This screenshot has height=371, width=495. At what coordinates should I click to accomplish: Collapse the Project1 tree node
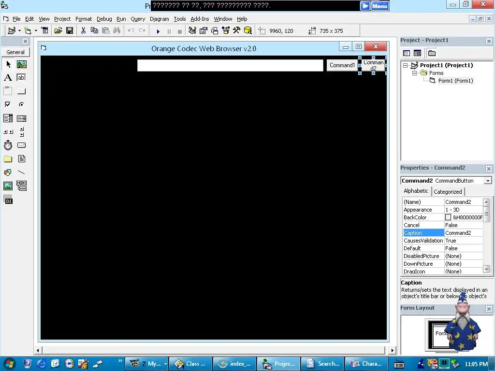(406, 65)
